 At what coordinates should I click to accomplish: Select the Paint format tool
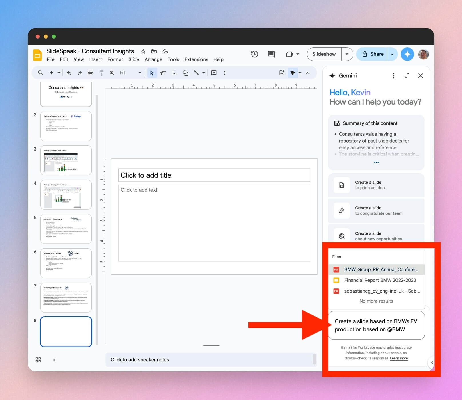coord(101,73)
